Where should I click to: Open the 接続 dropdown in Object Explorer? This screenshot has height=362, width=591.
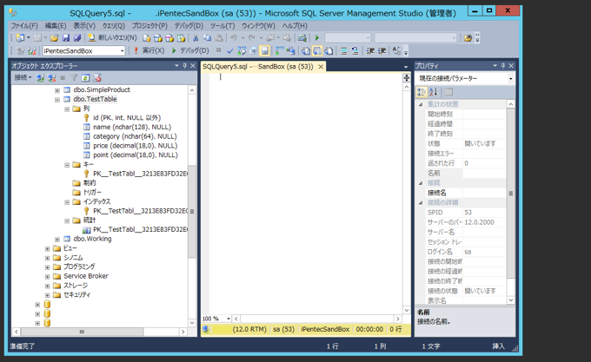tap(23, 78)
